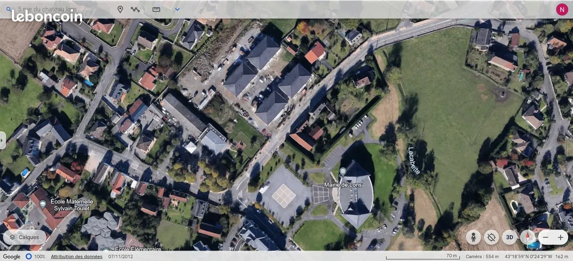Image resolution: width=573 pixels, height=261 pixels.
Task: Click the Google logo in status bar
Action: pyautogui.click(x=12, y=257)
